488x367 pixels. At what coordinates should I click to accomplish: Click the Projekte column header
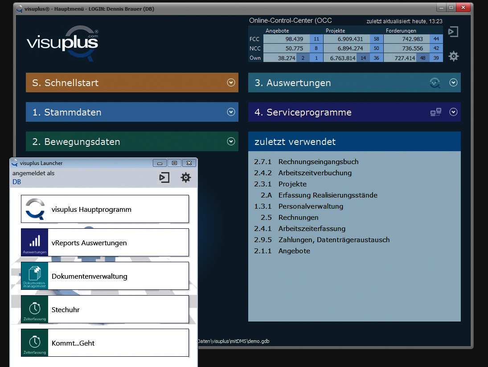coord(335,30)
